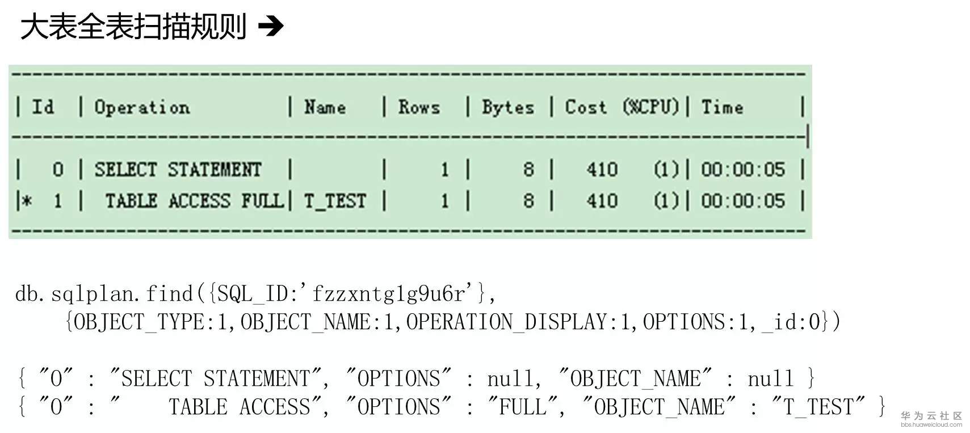Select the TABLE ACCESS FULL operation cell

pyautogui.click(x=194, y=201)
